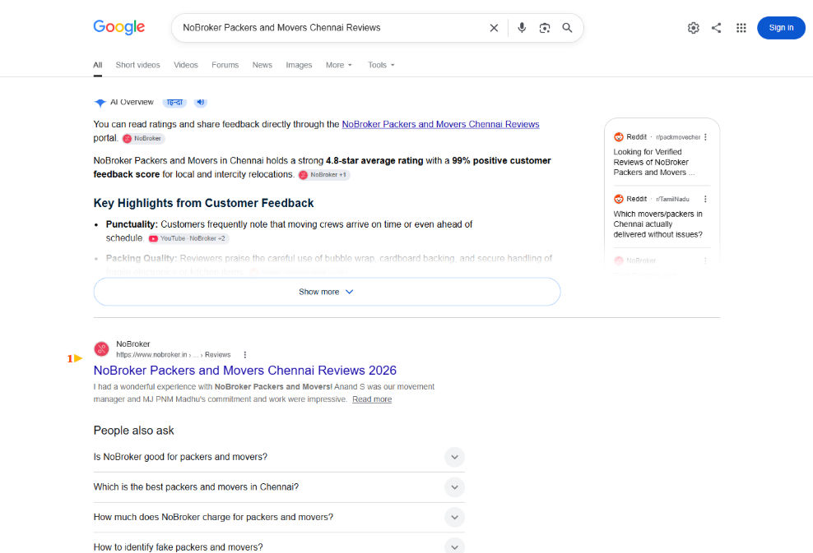This screenshot has height=553, width=813.
Task: Select the All tab
Action: 97,65
